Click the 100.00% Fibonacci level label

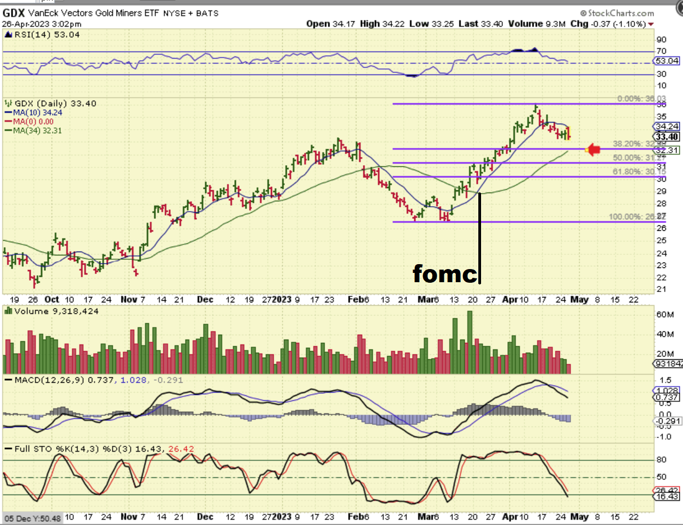(x=637, y=217)
